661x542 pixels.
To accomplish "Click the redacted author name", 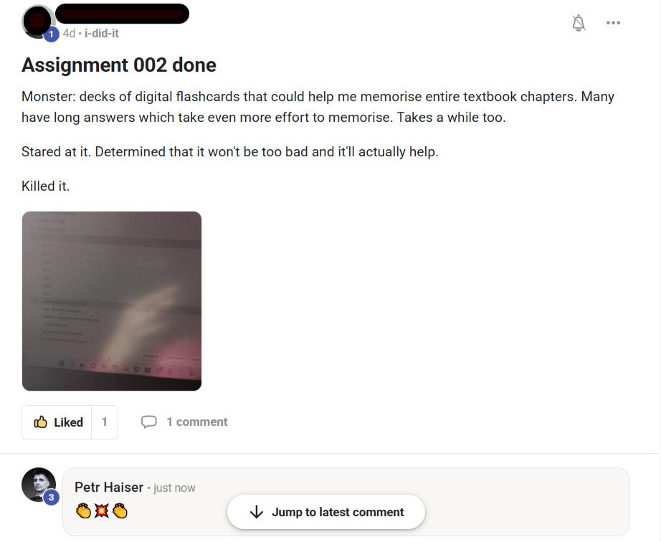I will 123,14.
